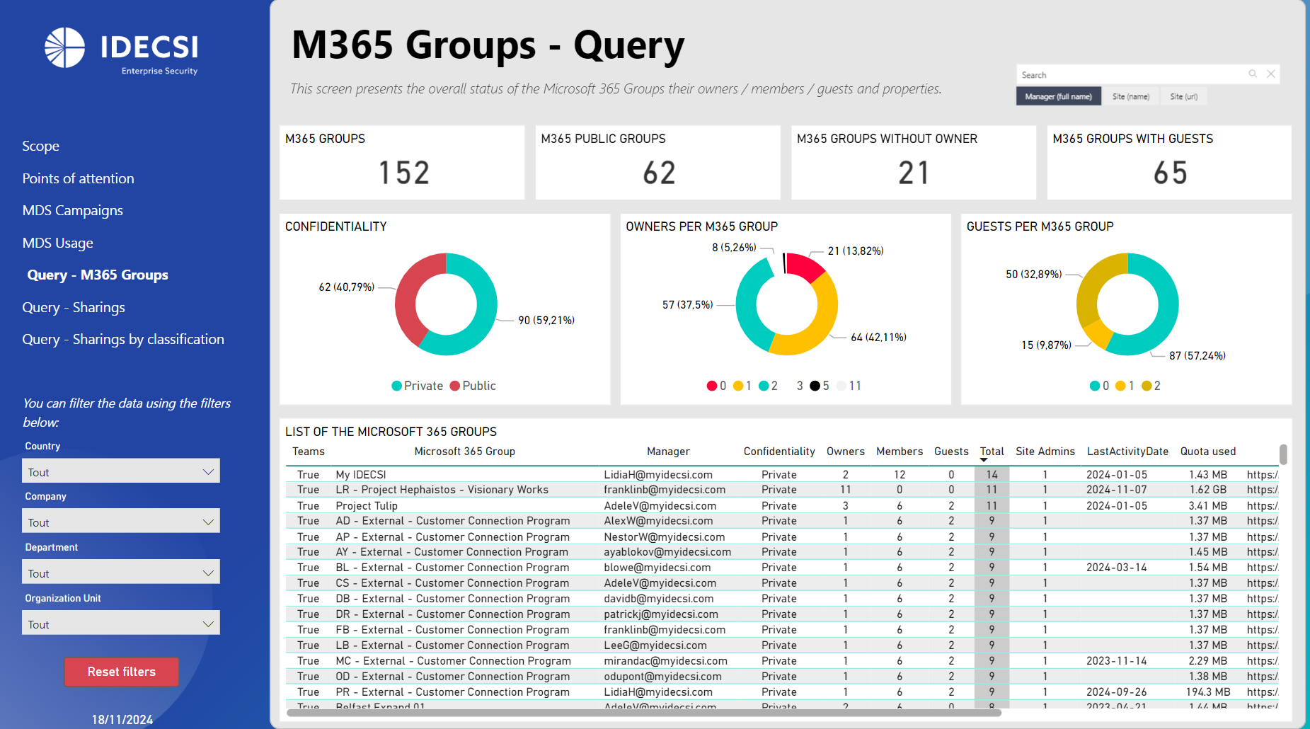Navigate to MDS Campaigns

pos(73,211)
